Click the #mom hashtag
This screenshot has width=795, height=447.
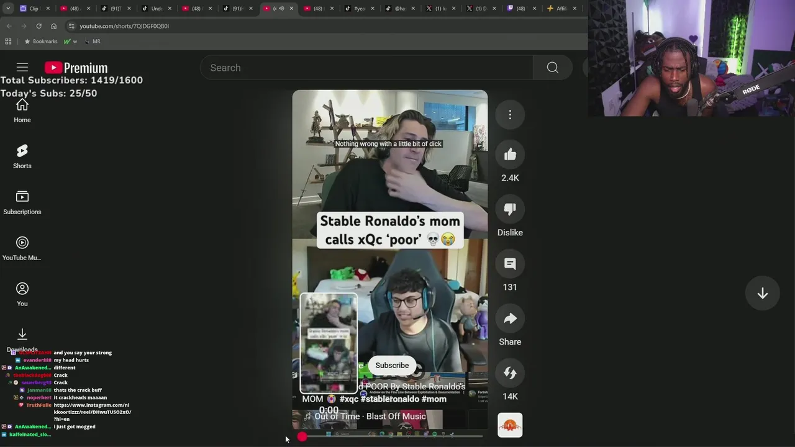pos(434,399)
